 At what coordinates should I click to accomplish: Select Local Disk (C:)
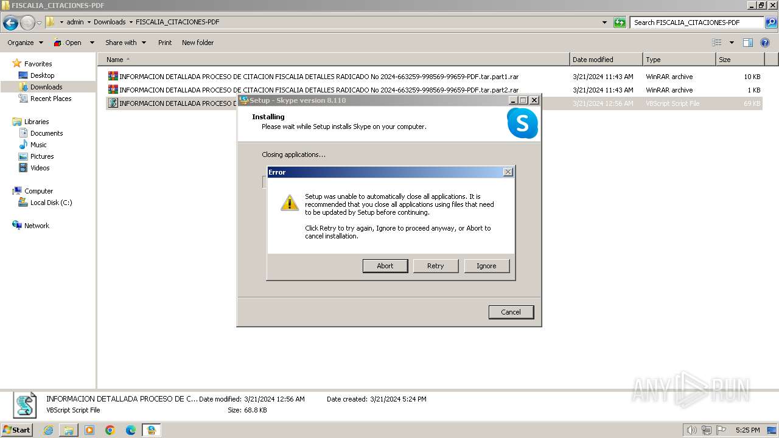[51, 203]
